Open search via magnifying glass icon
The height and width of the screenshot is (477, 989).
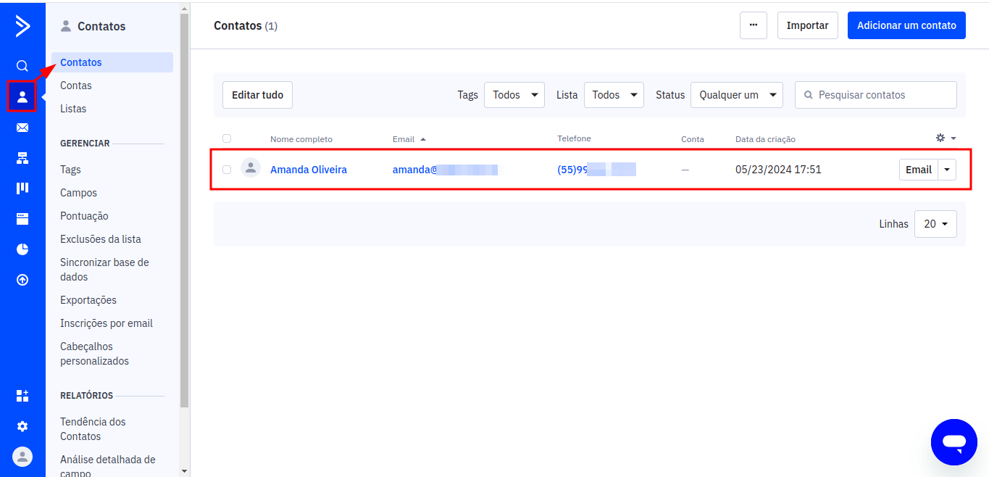tap(22, 66)
